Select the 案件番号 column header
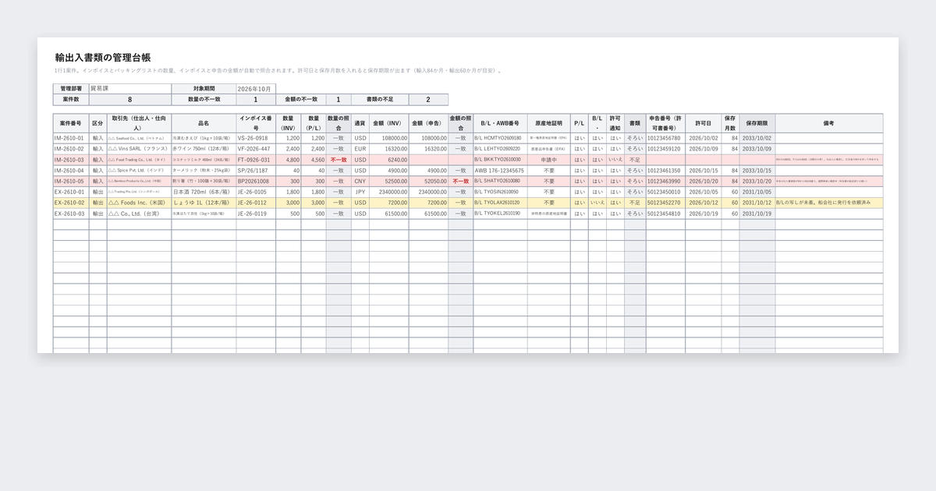 pos(71,123)
